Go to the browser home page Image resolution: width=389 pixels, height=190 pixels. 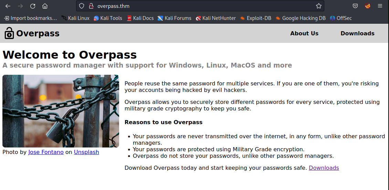(x=45, y=6)
